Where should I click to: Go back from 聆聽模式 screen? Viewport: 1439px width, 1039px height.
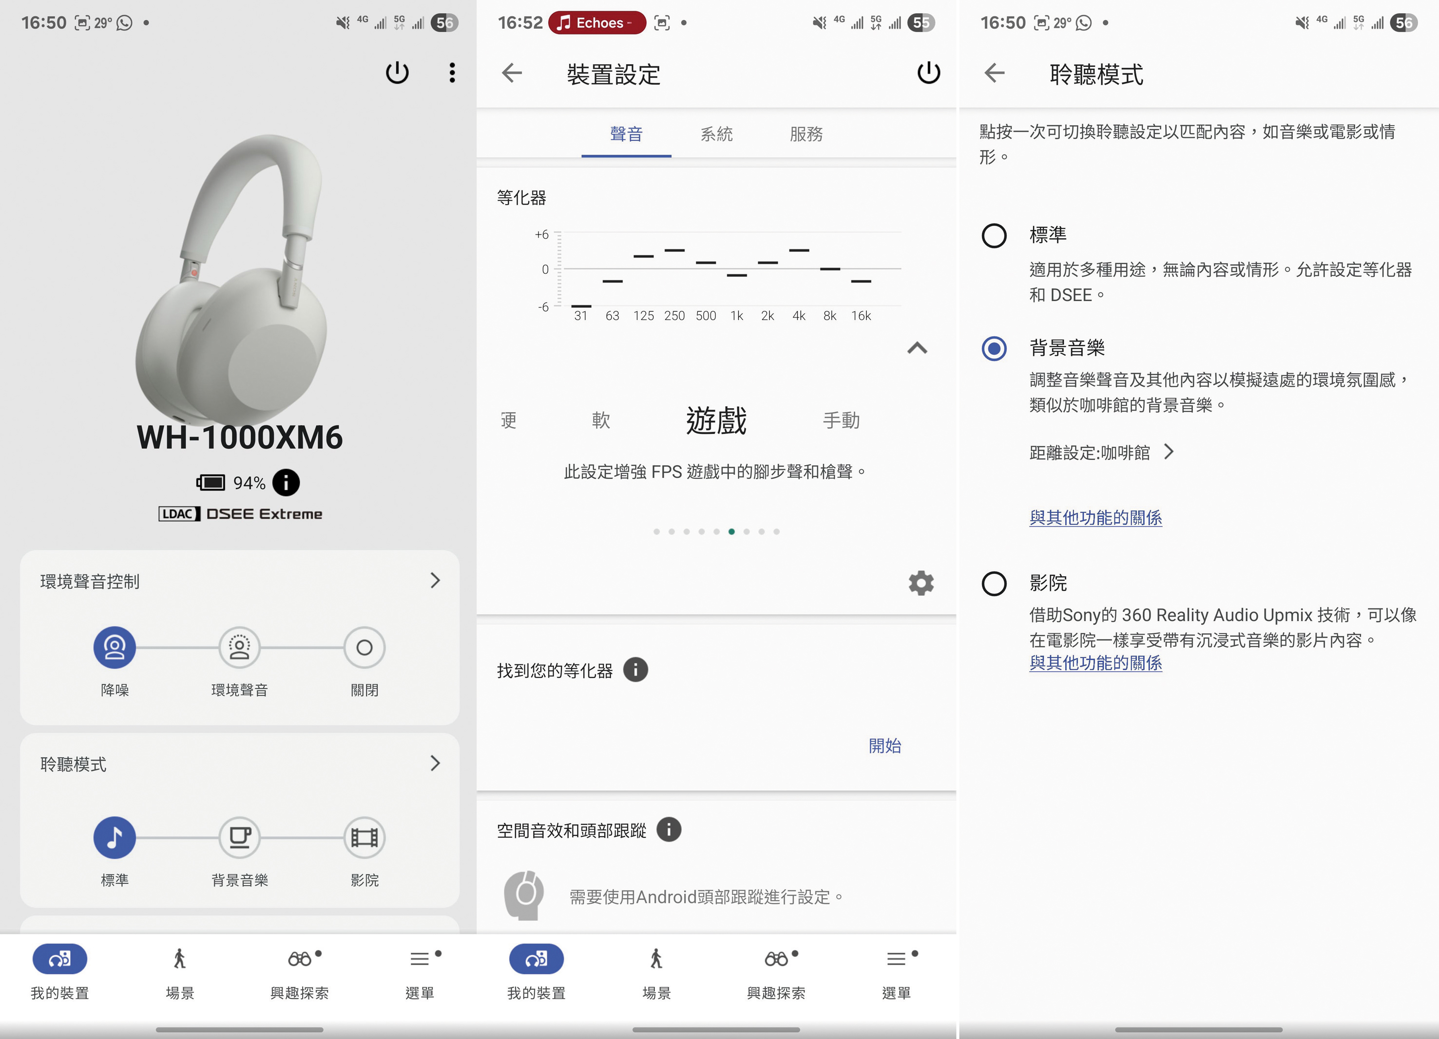tap(994, 73)
